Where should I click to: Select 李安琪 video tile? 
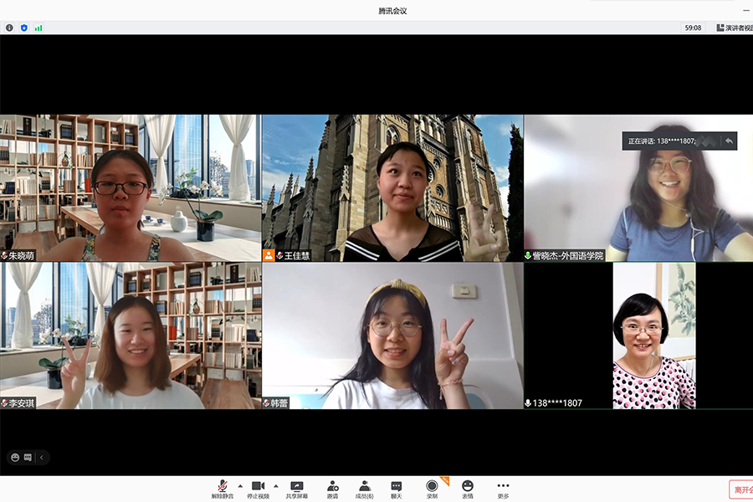tap(131, 336)
